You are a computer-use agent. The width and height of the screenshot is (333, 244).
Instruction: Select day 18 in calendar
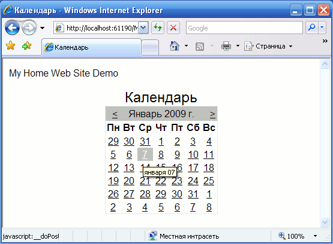209,167
